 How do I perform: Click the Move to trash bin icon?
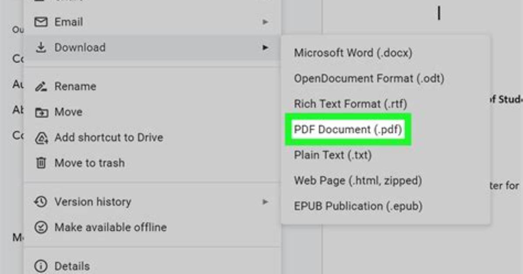pos(41,163)
